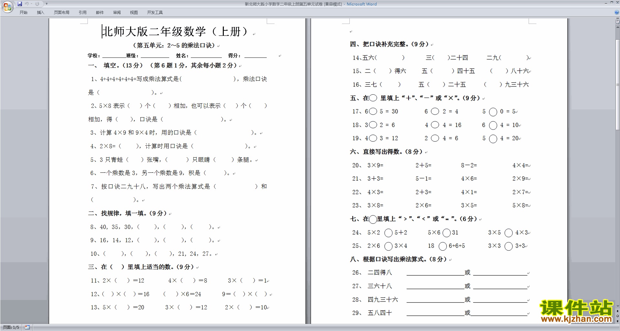Viewport: 620px width, 331px height.
Task: Open the 邮件 ribbon tab
Action: [x=100, y=13]
